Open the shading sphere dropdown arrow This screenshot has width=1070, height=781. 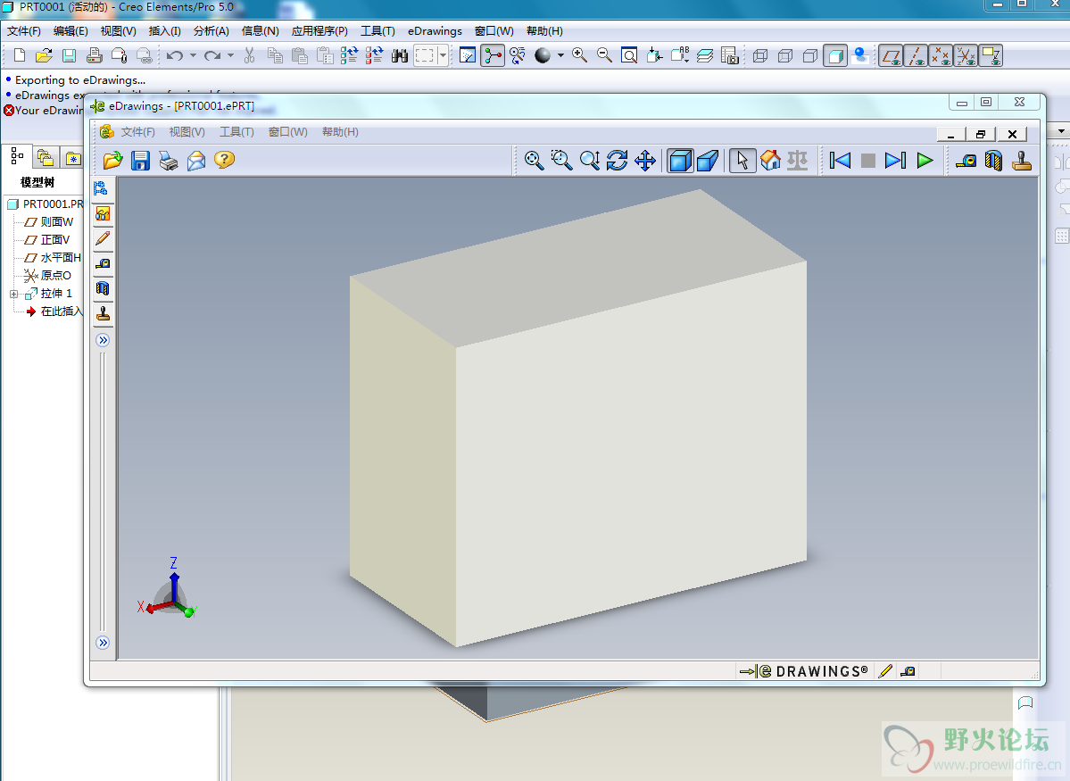561,55
